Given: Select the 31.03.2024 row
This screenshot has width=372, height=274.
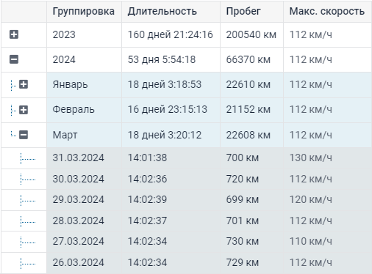Looking at the screenshot, I should click(186, 158).
